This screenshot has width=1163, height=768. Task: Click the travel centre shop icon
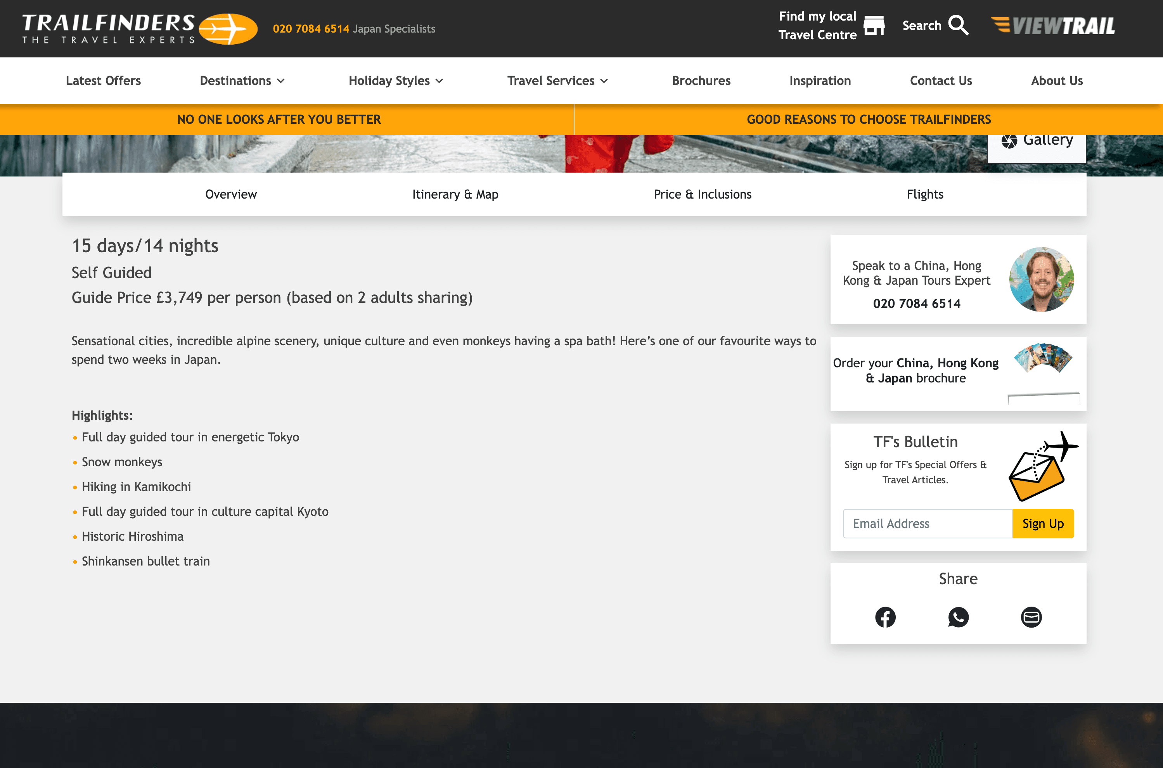click(874, 26)
